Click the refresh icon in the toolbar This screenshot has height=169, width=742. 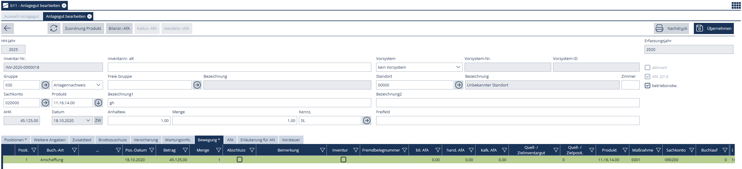[x=54, y=28]
